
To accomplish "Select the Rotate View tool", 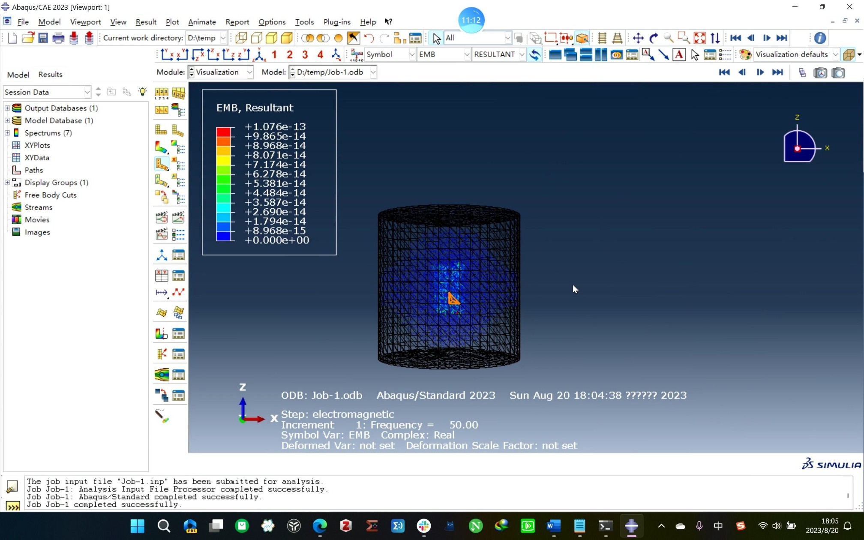I will tap(653, 38).
